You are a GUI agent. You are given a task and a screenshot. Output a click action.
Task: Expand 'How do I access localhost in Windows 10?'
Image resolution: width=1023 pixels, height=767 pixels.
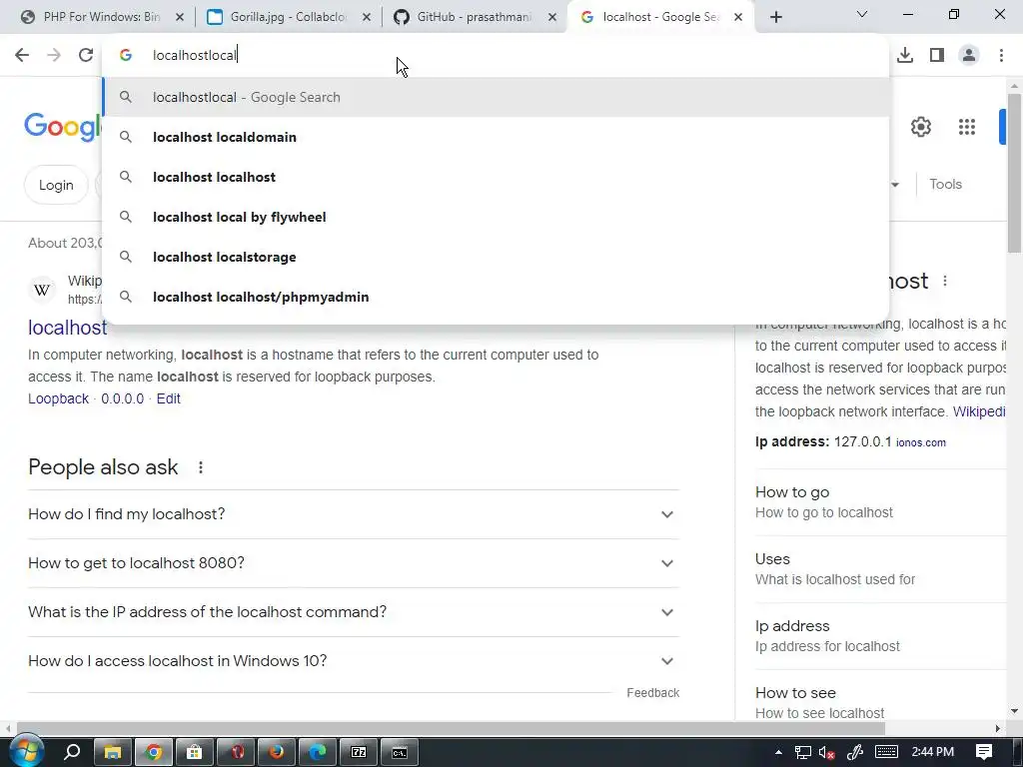click(x=354, y=661)
